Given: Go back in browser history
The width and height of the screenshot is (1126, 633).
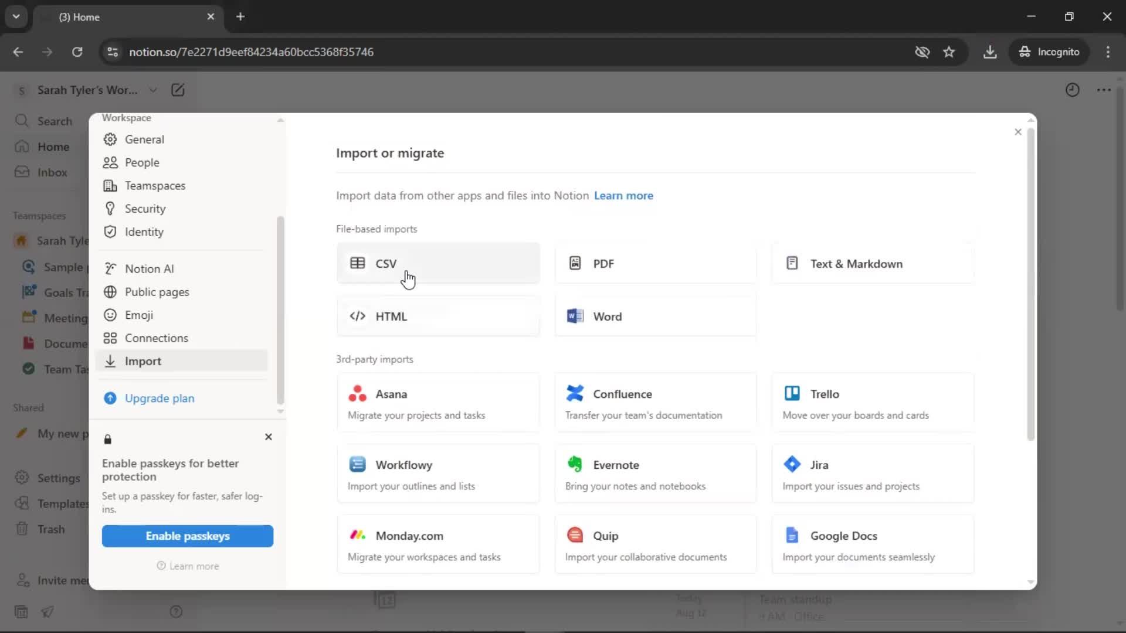Looking at the screenshot, I should [x=18, y=52].
